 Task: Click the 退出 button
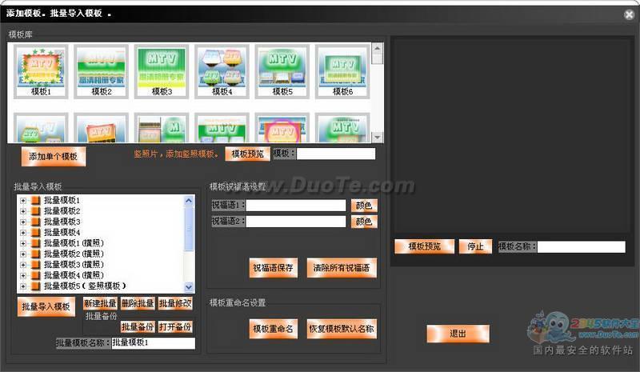click(458, 334)
